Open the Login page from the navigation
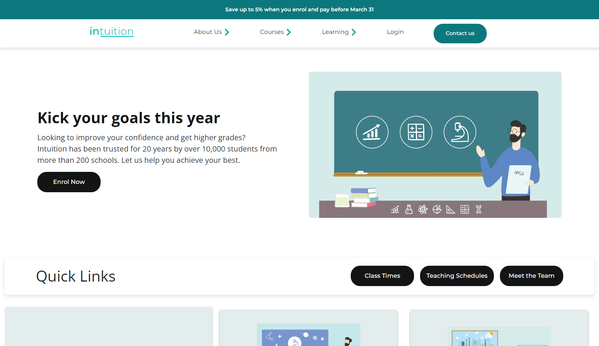The height and width of the screenshot is (346, 599). (395, 32)
